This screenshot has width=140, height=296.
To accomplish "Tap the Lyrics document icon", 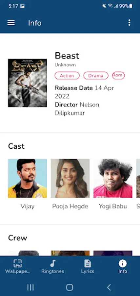I will pos(88,263).
